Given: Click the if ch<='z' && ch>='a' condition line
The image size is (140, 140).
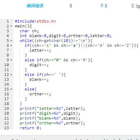Looking at the screenshot, I should pyautogui.click(x=81, y=45).
